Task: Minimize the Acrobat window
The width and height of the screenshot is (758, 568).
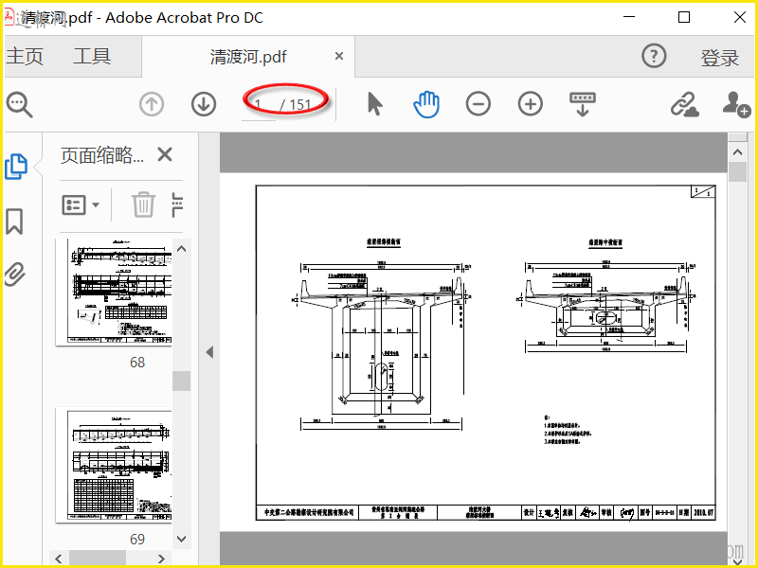Action: tap(629, 17)
